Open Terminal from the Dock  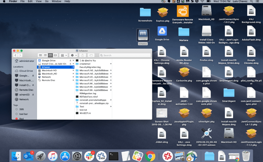(113, 156)
